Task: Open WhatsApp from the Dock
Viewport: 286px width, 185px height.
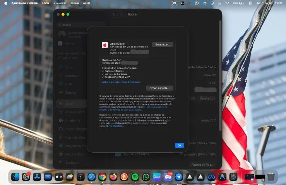Action: point(146,177)
